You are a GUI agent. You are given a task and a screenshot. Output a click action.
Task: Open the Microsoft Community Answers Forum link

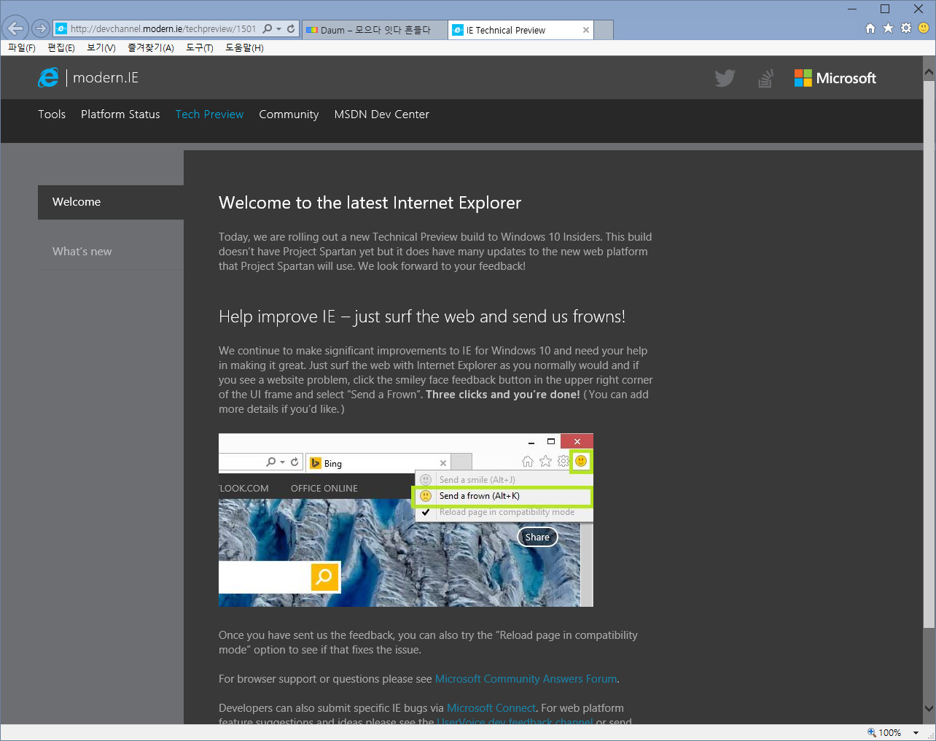tap(526, 679)
